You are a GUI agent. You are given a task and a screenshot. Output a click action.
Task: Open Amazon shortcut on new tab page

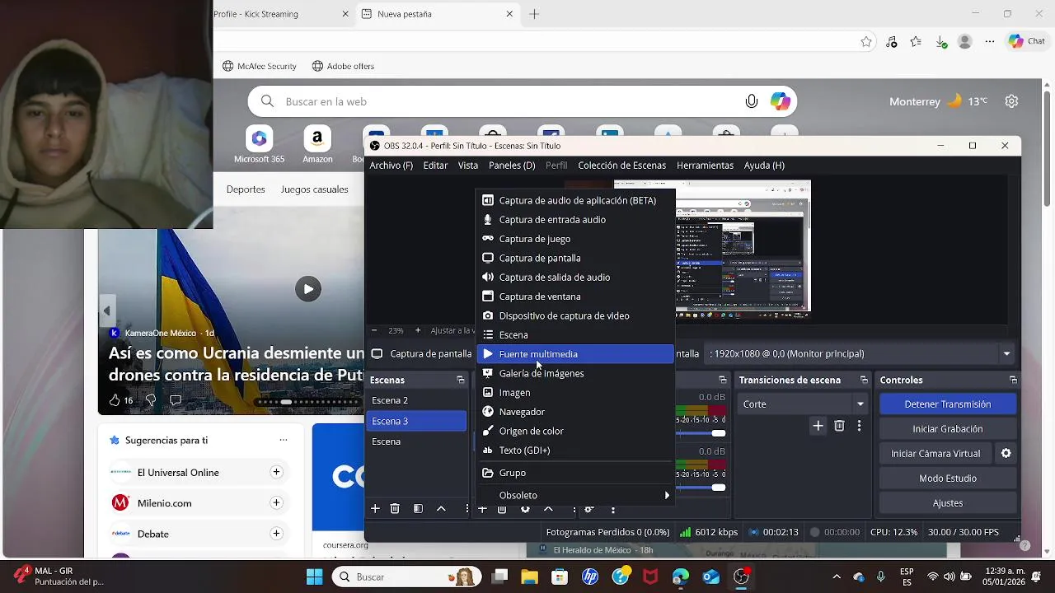click(317, 146)
